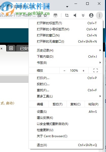
Task: Add a new tab with plus button
Action: tap(48, 6)
